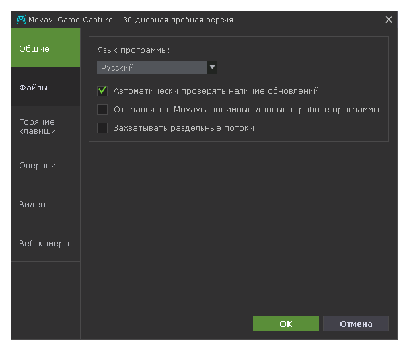The image size is (407, 346).
Task: Show the Веб-камера tab
Action: coord(45,243)
